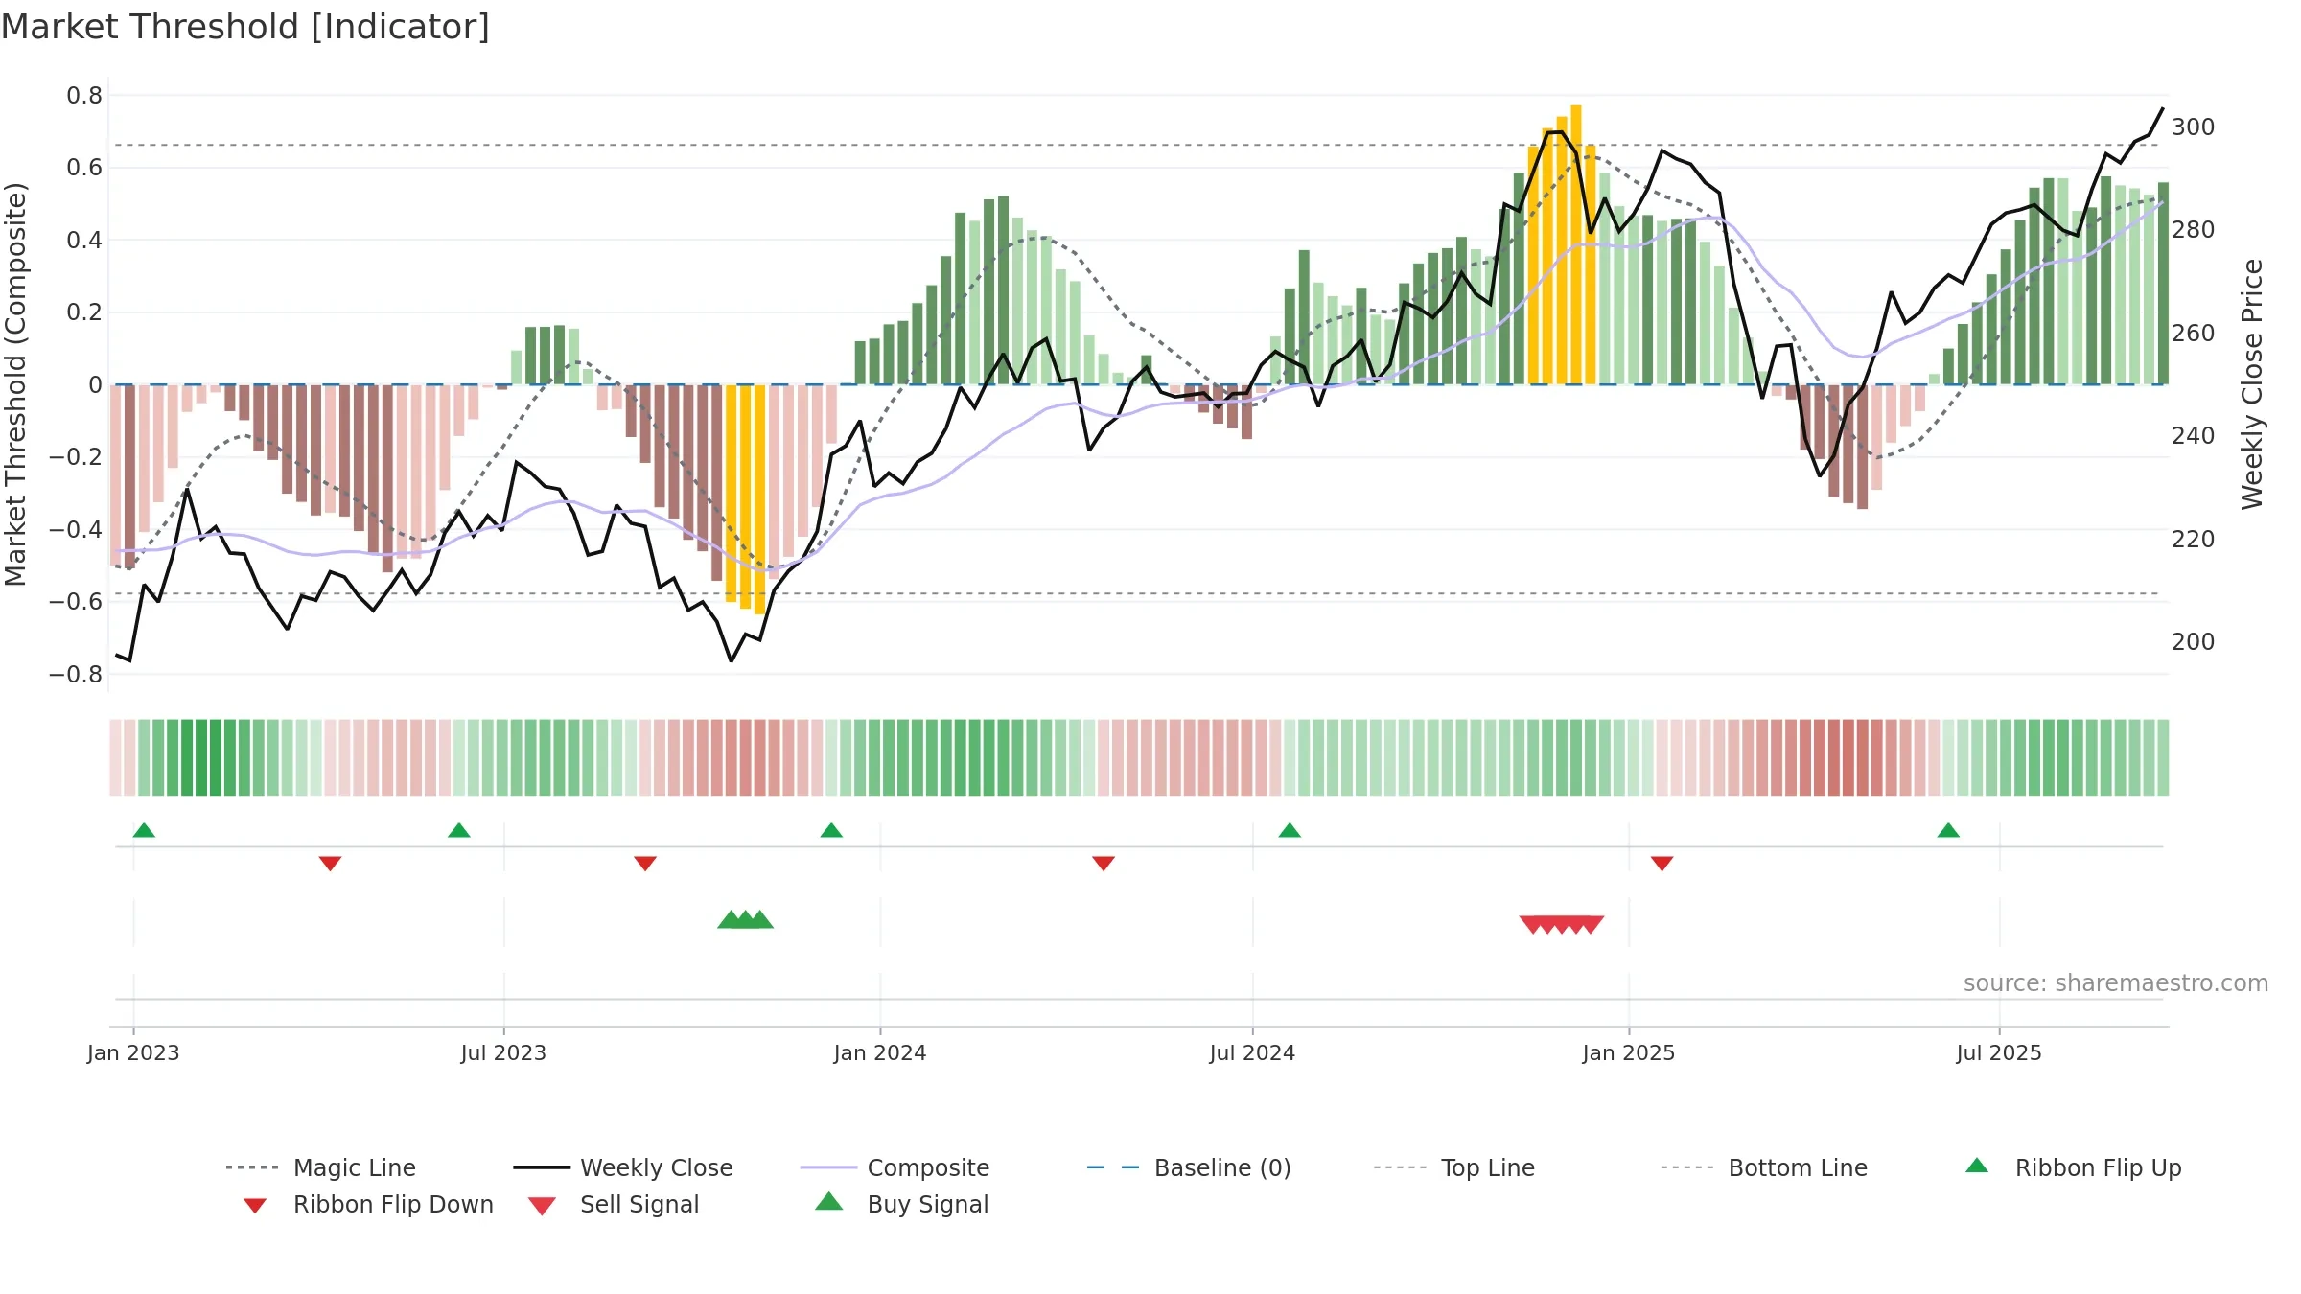
Task: Toggle the Bottom Line legend entry
Action: pos(1764,1167)
